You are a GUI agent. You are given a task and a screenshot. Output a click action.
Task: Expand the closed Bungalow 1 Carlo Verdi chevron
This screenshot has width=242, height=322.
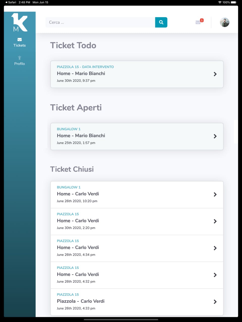point(215,195)
